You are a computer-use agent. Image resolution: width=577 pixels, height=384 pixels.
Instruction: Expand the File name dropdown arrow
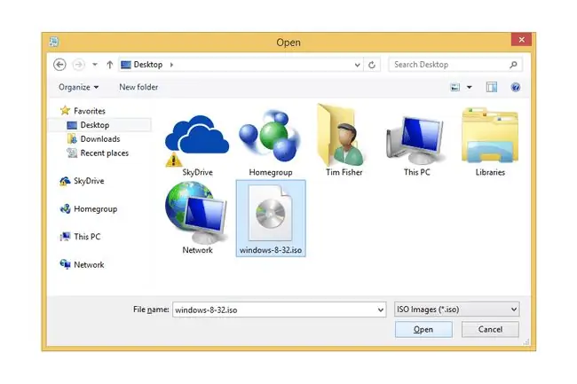click(381, 310)
